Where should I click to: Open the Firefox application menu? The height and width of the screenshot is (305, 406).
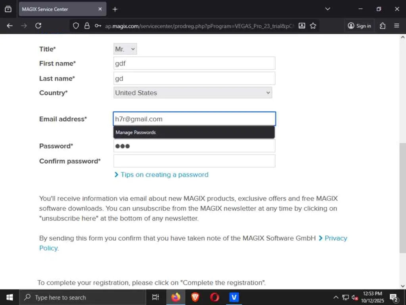(x=396, y=26)
